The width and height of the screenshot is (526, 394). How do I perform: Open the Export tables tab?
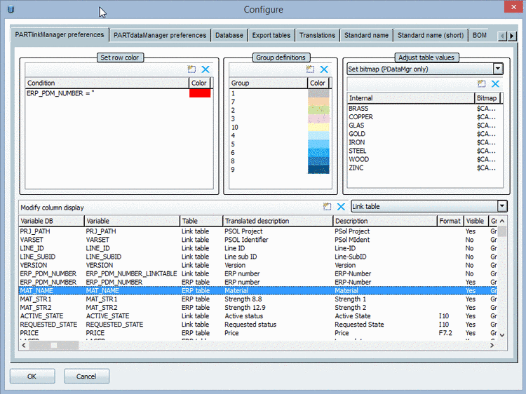coord(271,35)
